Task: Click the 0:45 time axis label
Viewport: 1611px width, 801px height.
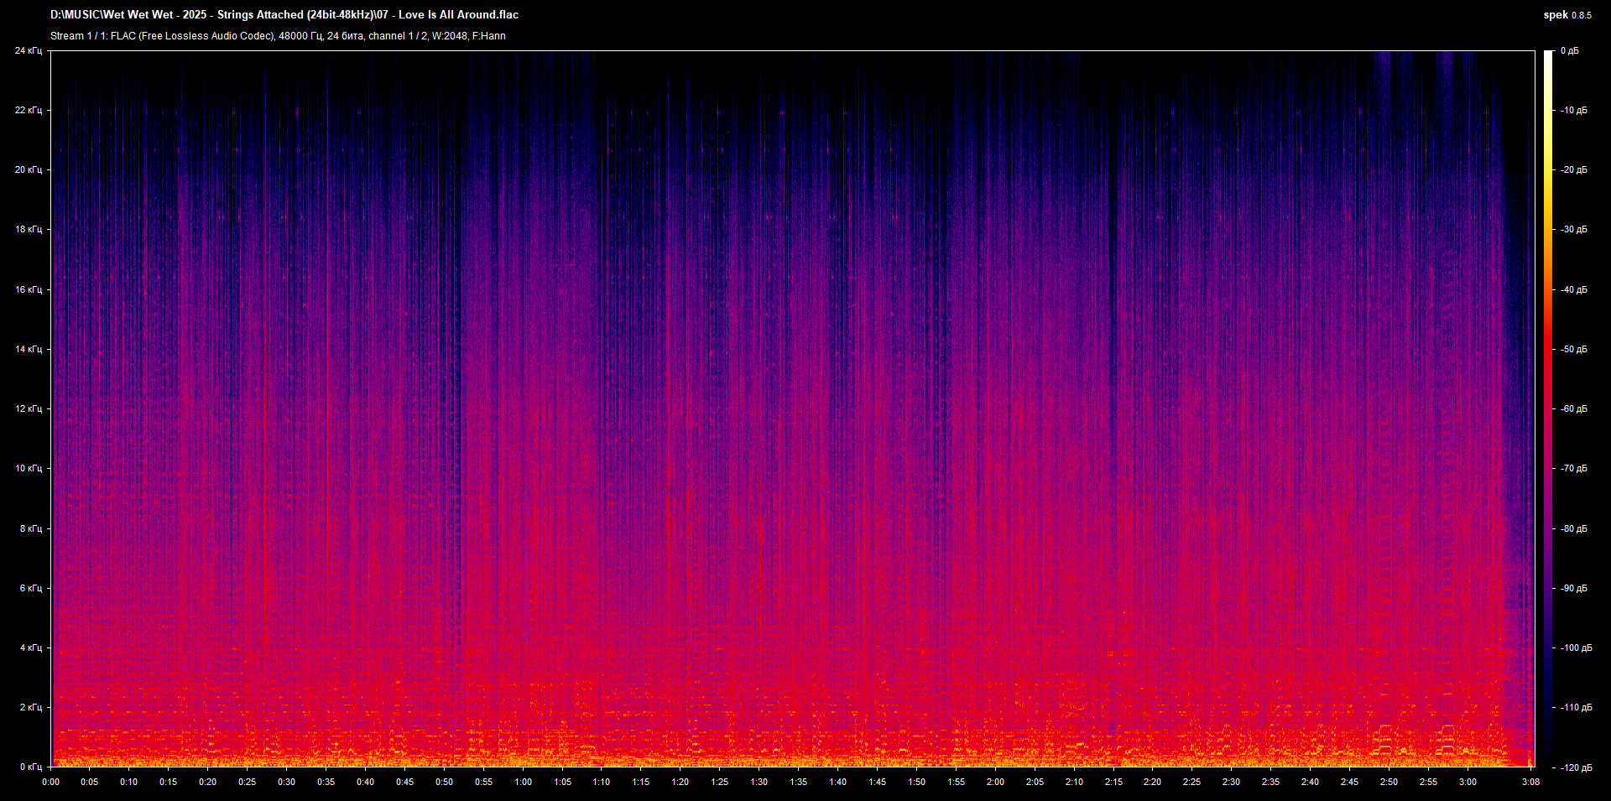Action: pyautogui.click(x=405, y=783)
